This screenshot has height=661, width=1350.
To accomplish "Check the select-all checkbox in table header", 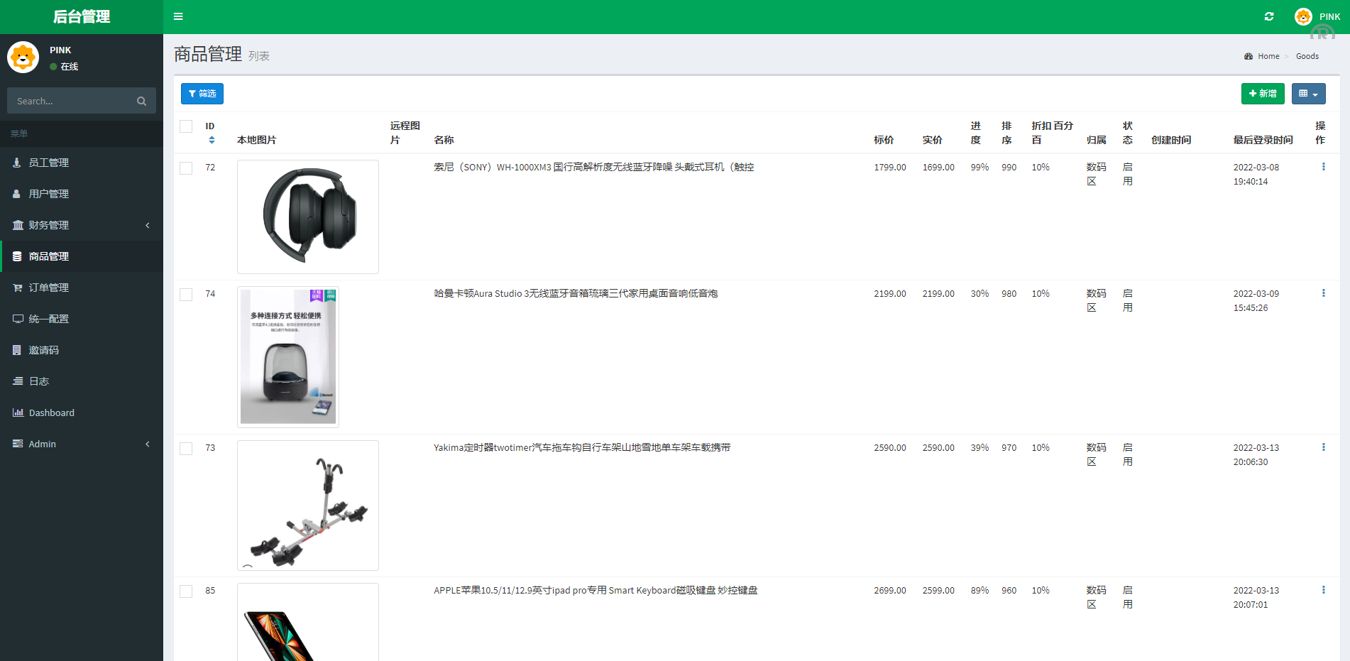I will coord(186,126).
